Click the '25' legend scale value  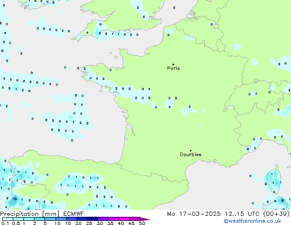click(x=89, y=223)
